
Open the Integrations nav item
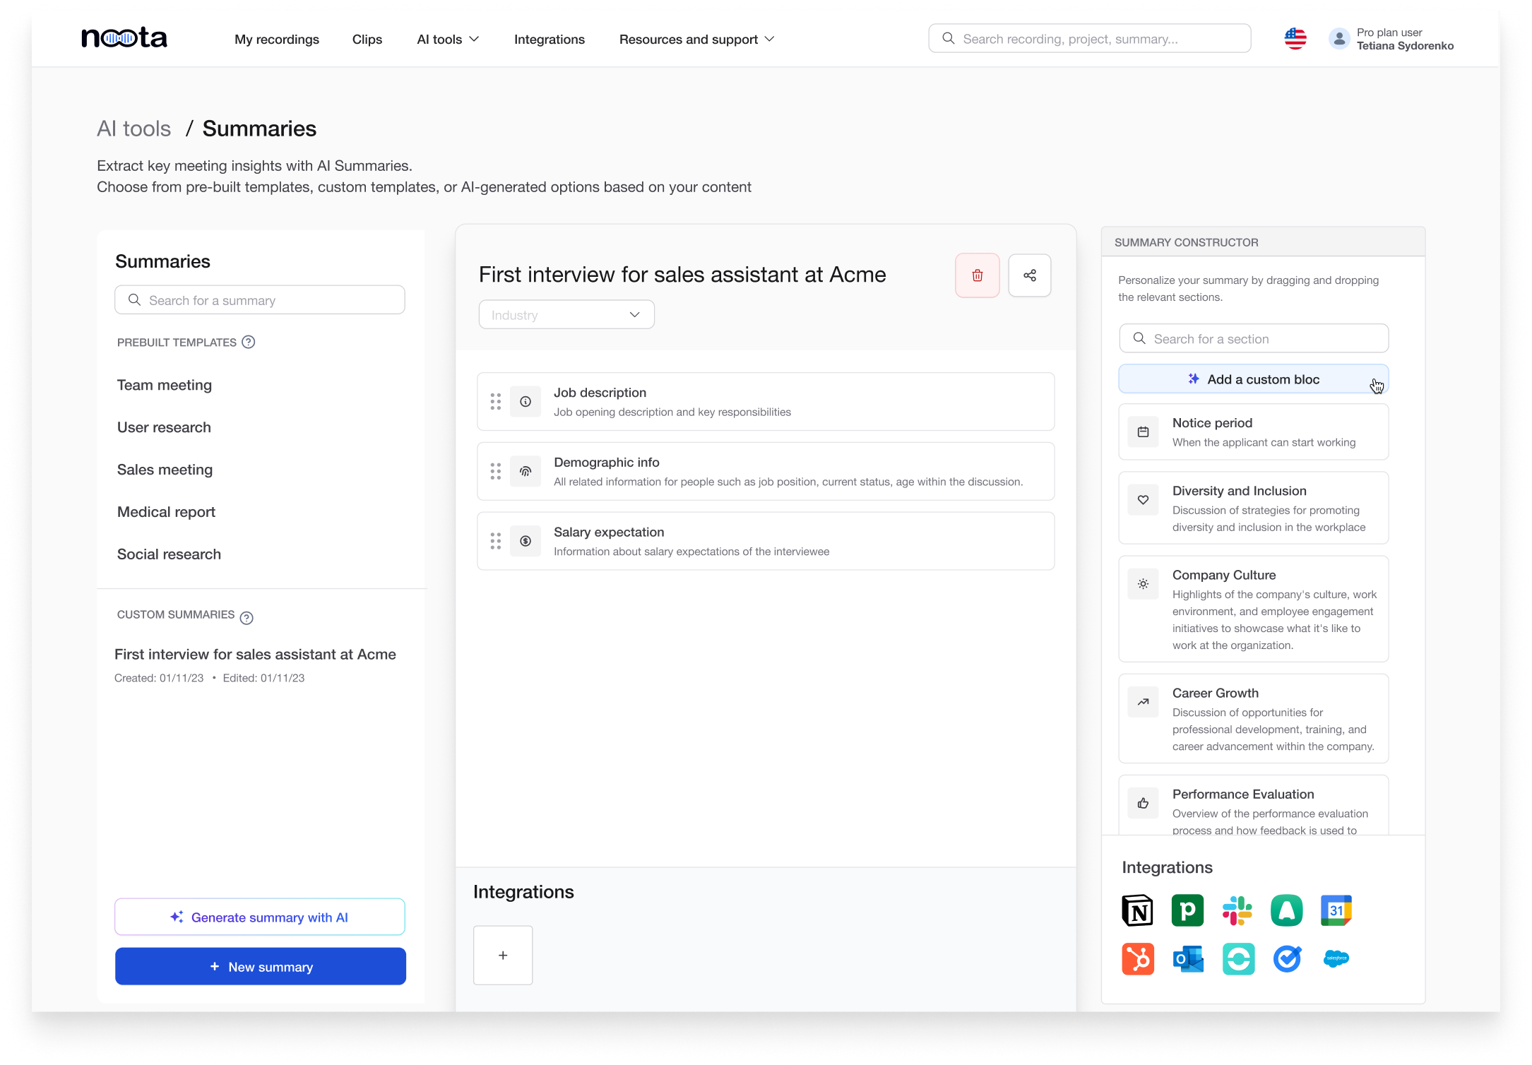(x=549, y=40)
